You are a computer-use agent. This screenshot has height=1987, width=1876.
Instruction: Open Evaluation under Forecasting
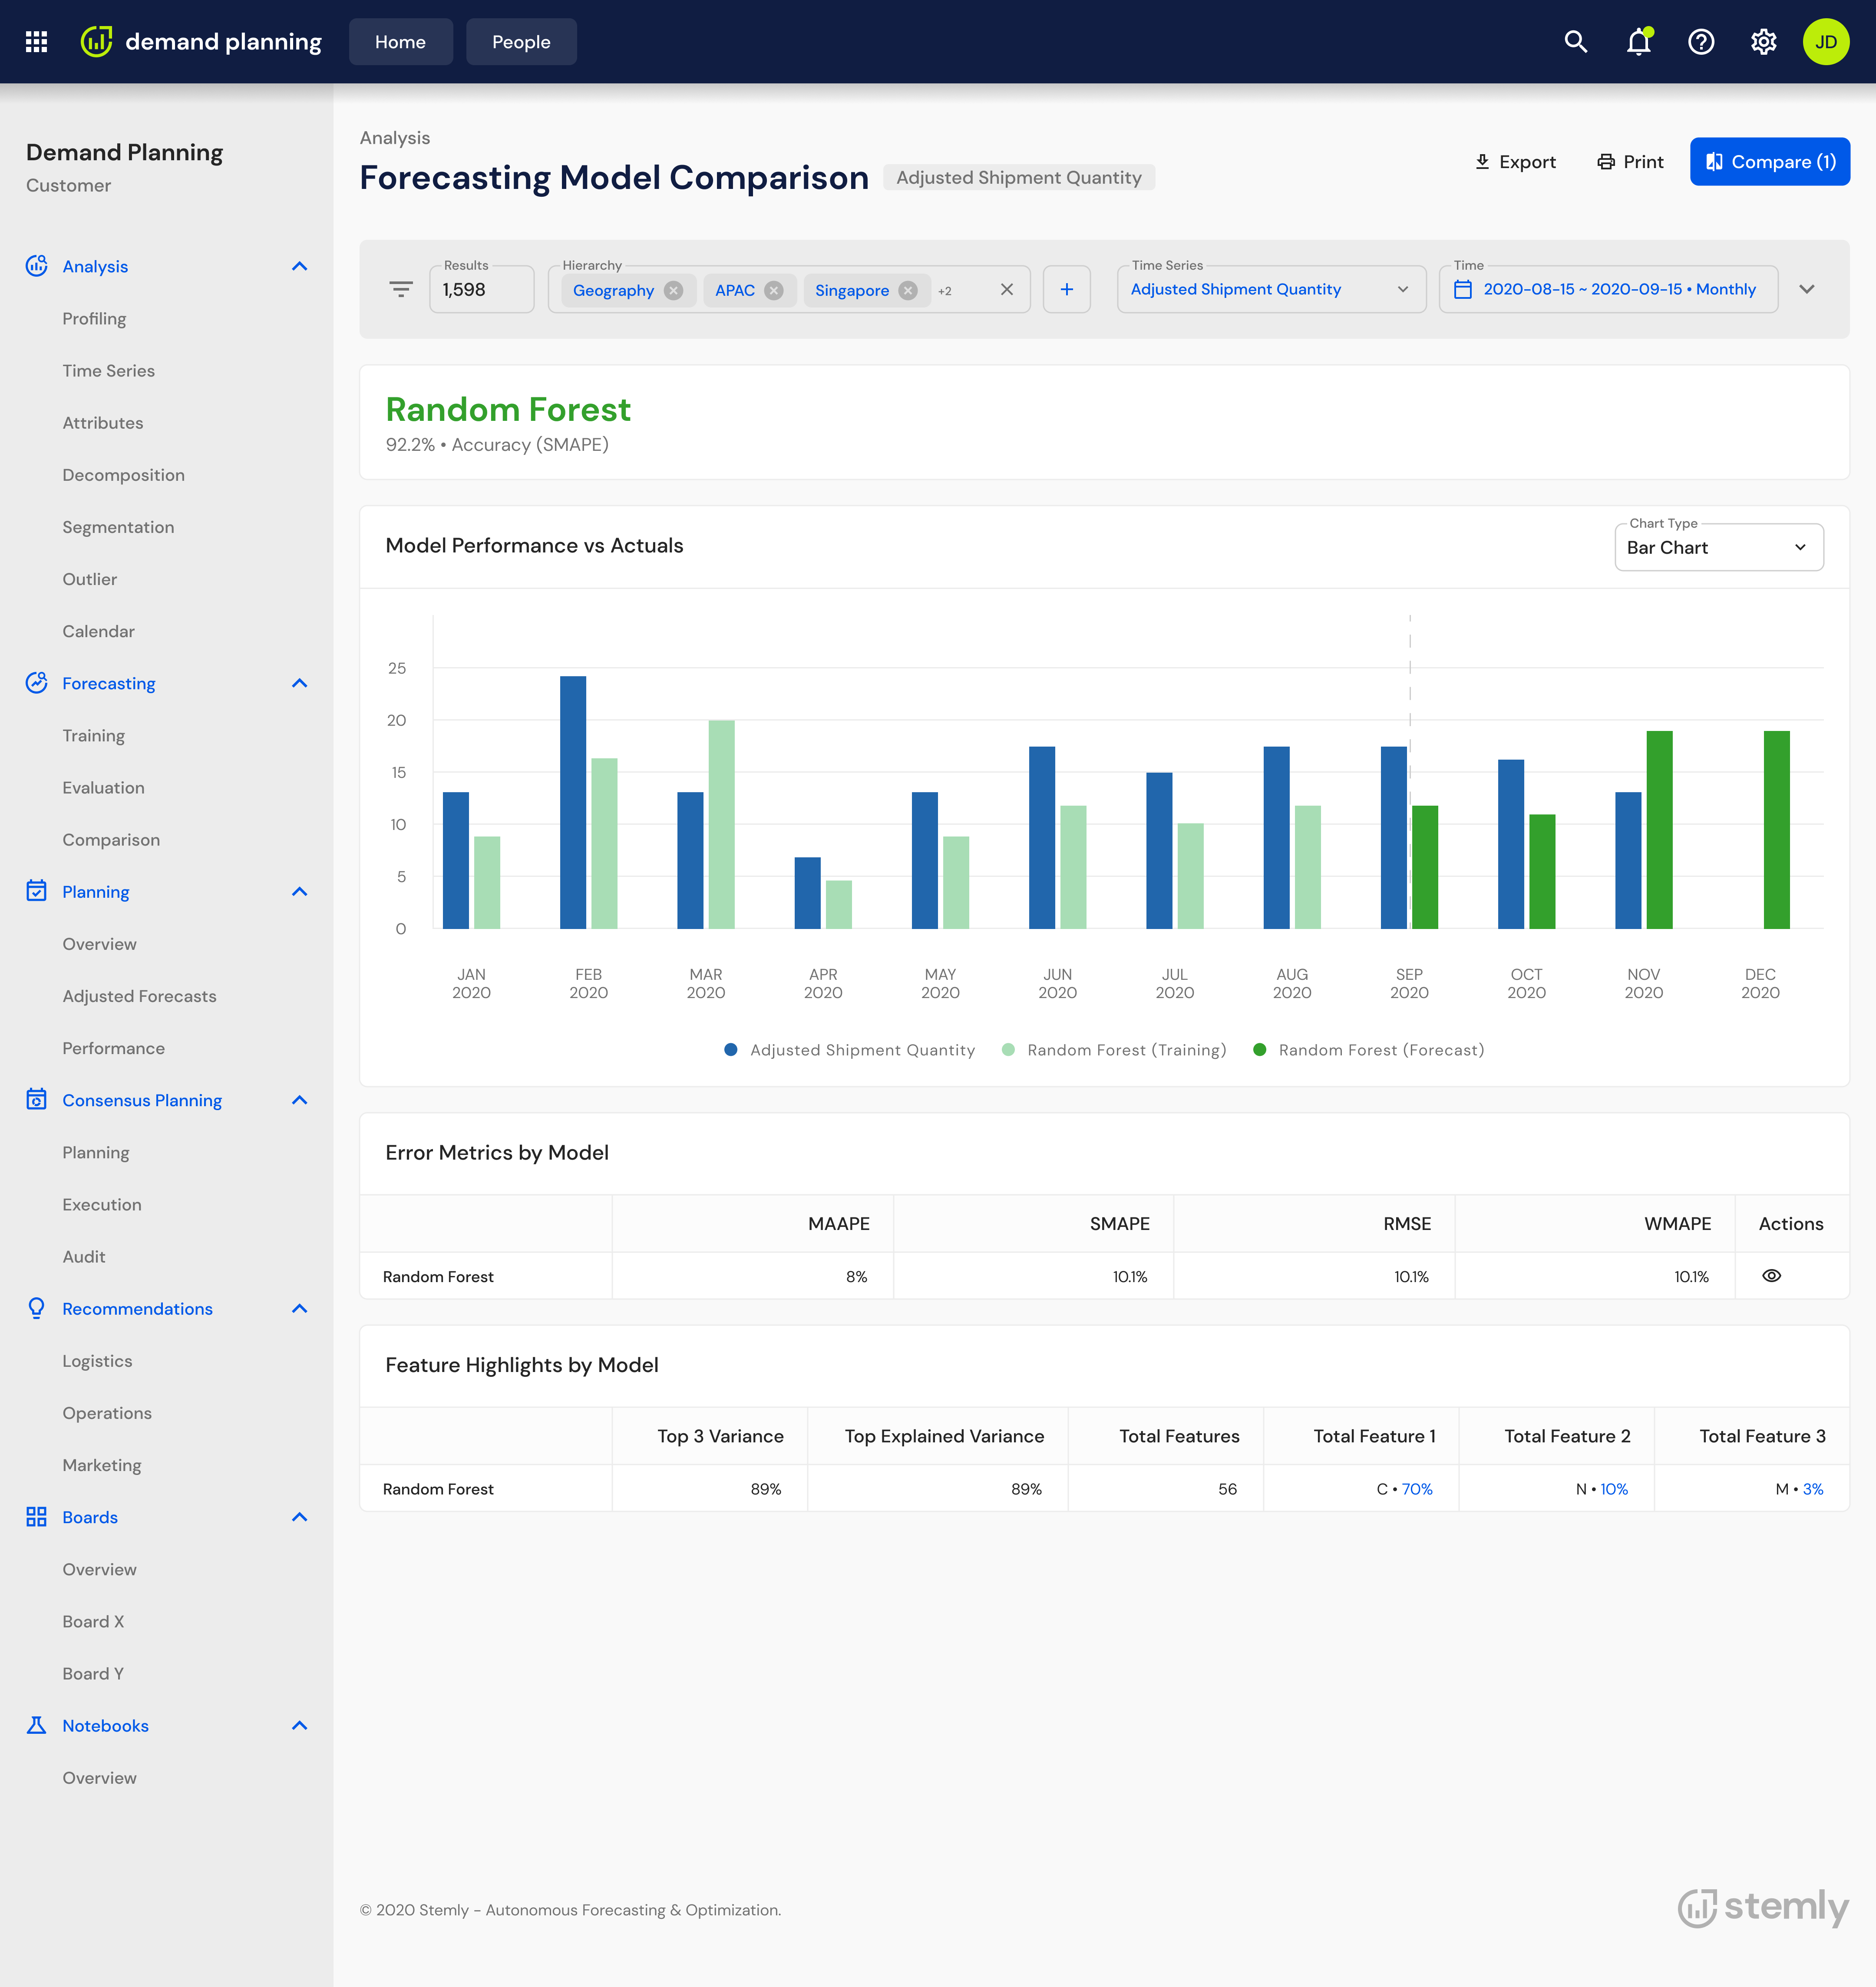(103, 788)
